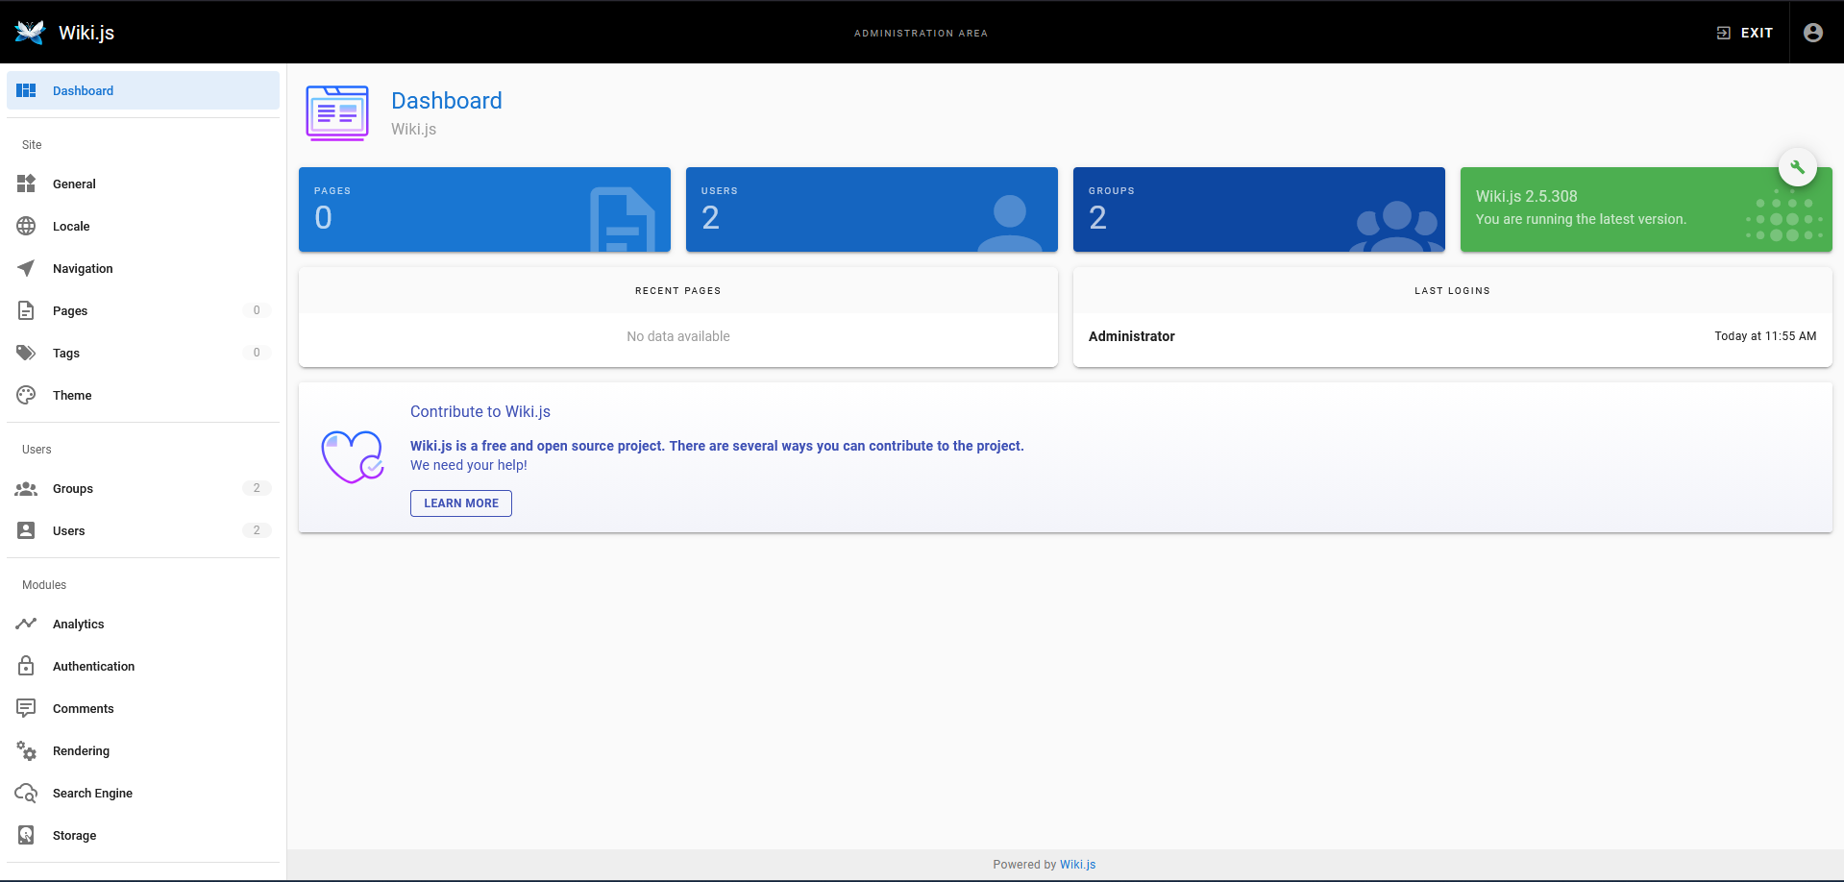Open Storage via the disk icon
Image resolution: width=1844 pixels, height=882 pixels.
26,836
